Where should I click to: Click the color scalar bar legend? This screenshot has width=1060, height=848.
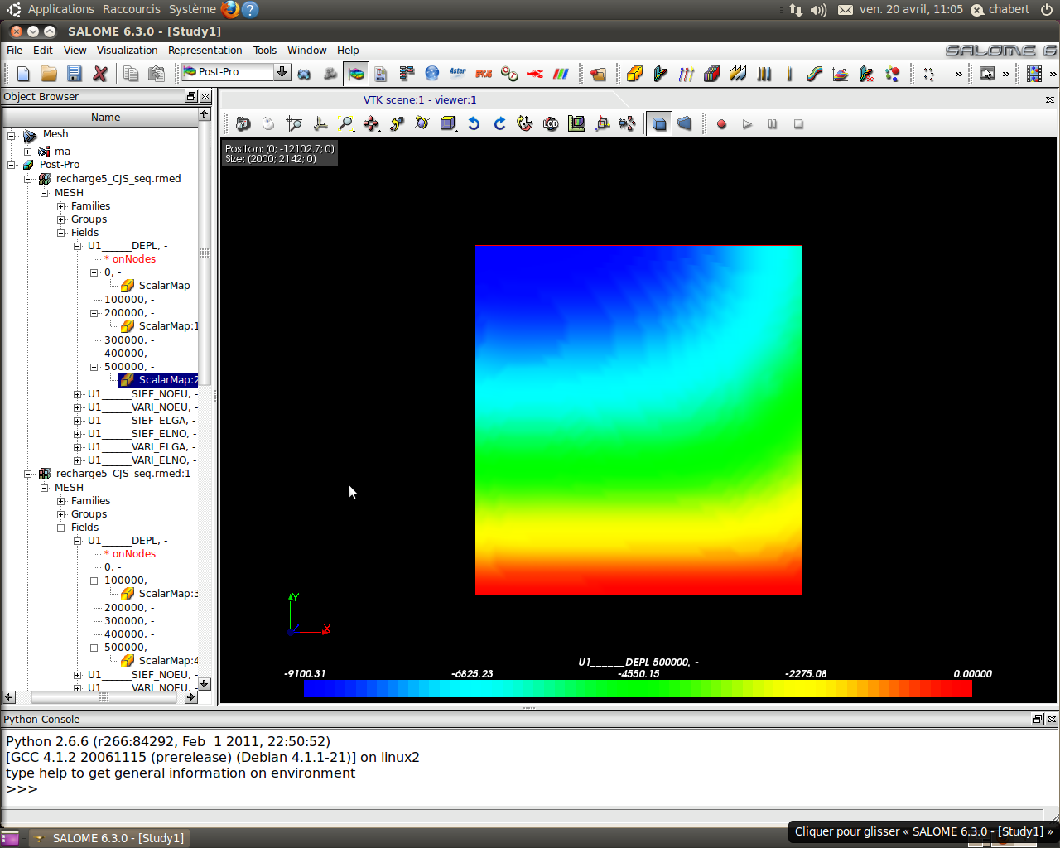638,688
